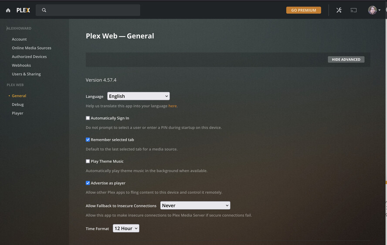Open the user avatar menu
387x245 pixels.
372,10
